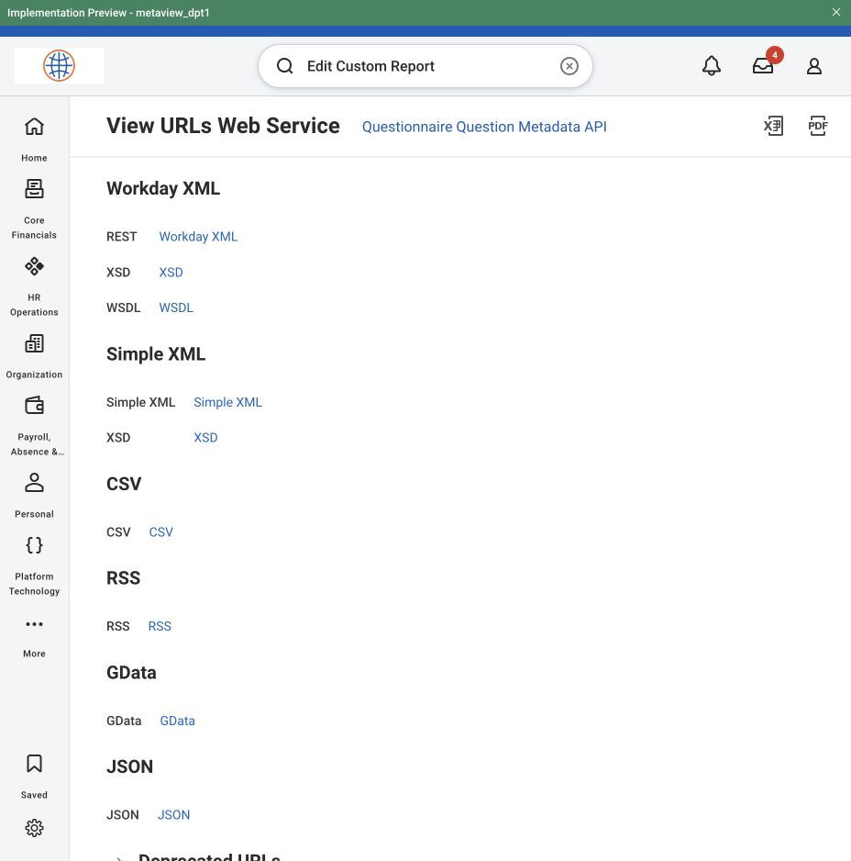Click the Simple XML section heading
Viewport: 851px width, 861px height.
click(x=156, y=354)
